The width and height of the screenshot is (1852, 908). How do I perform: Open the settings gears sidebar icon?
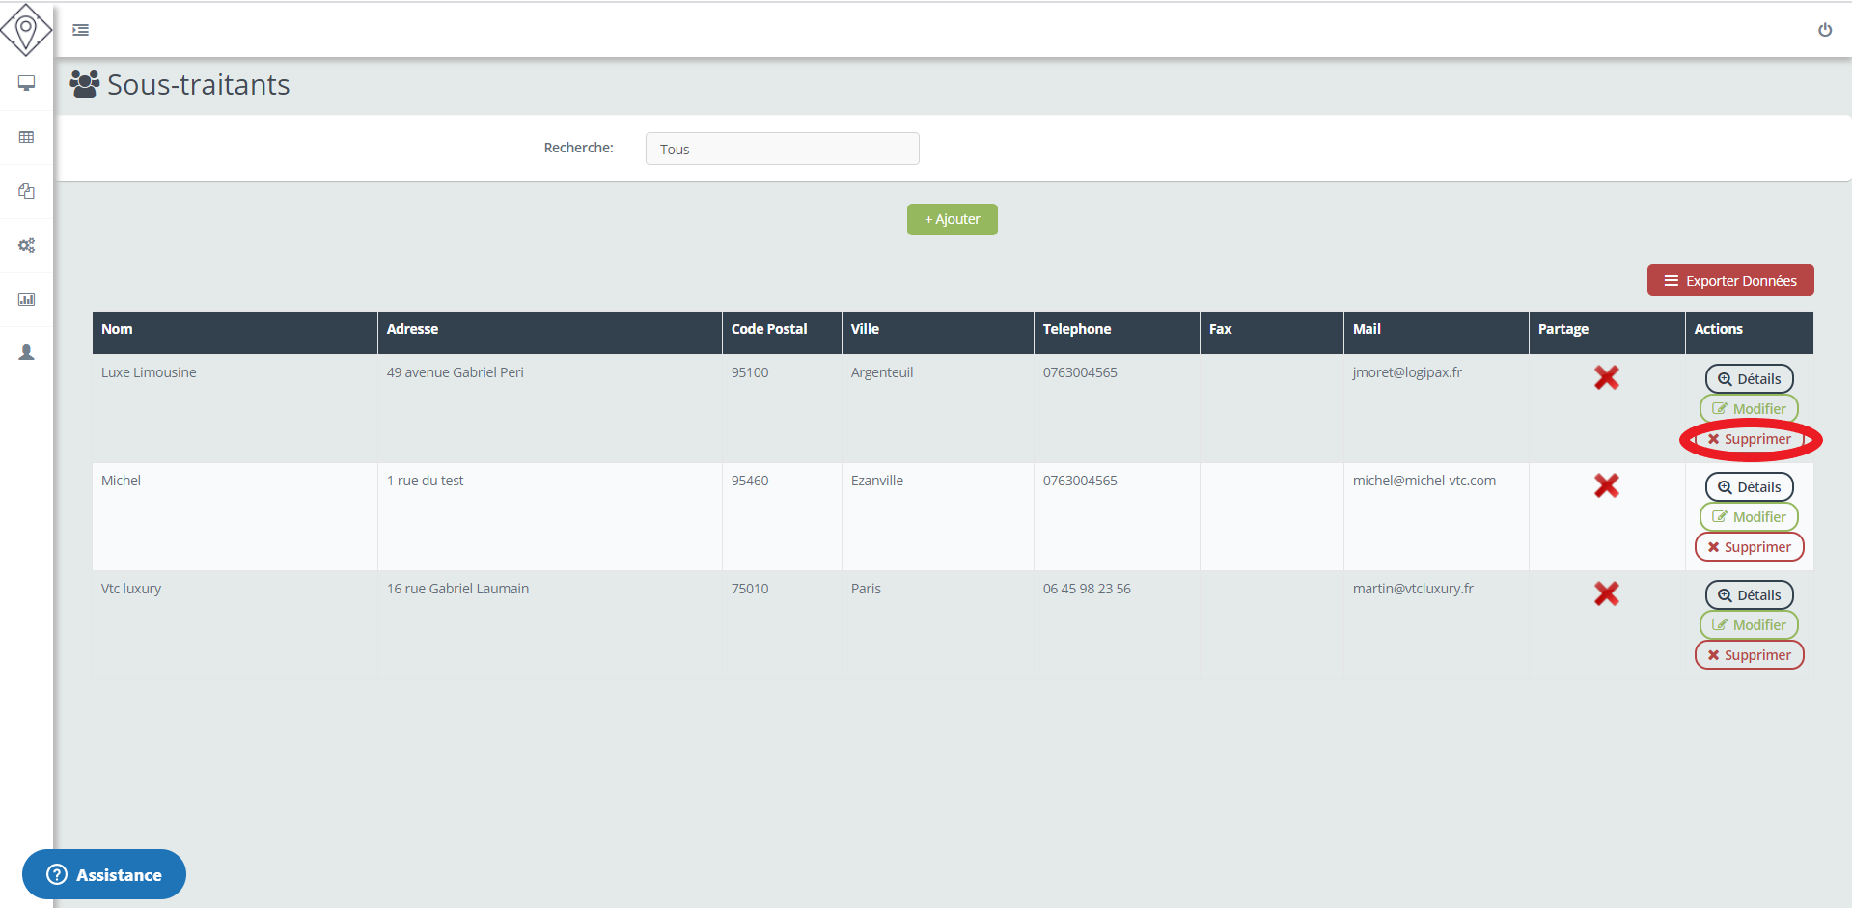[26, 245]
